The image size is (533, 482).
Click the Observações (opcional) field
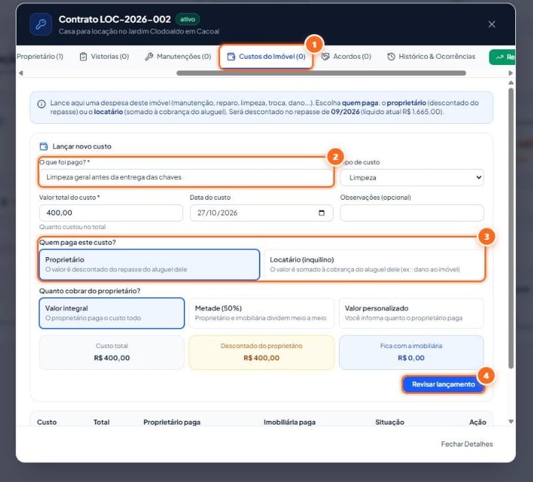tap(411, 213)
